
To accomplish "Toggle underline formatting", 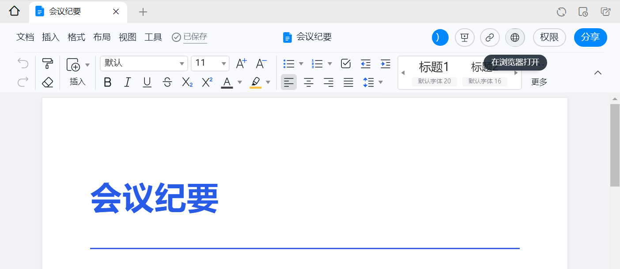I will click(x=147, y=82).
